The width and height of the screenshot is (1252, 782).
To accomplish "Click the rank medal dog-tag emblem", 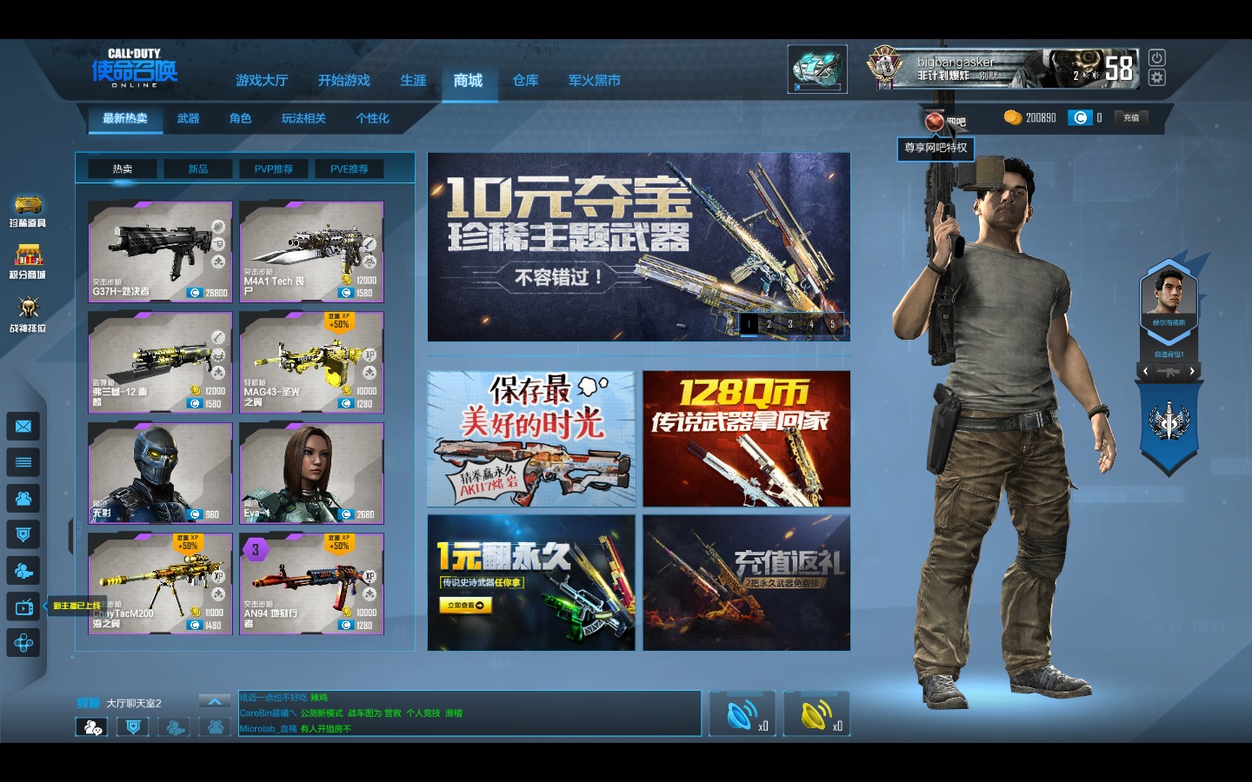I will [886, 67].
